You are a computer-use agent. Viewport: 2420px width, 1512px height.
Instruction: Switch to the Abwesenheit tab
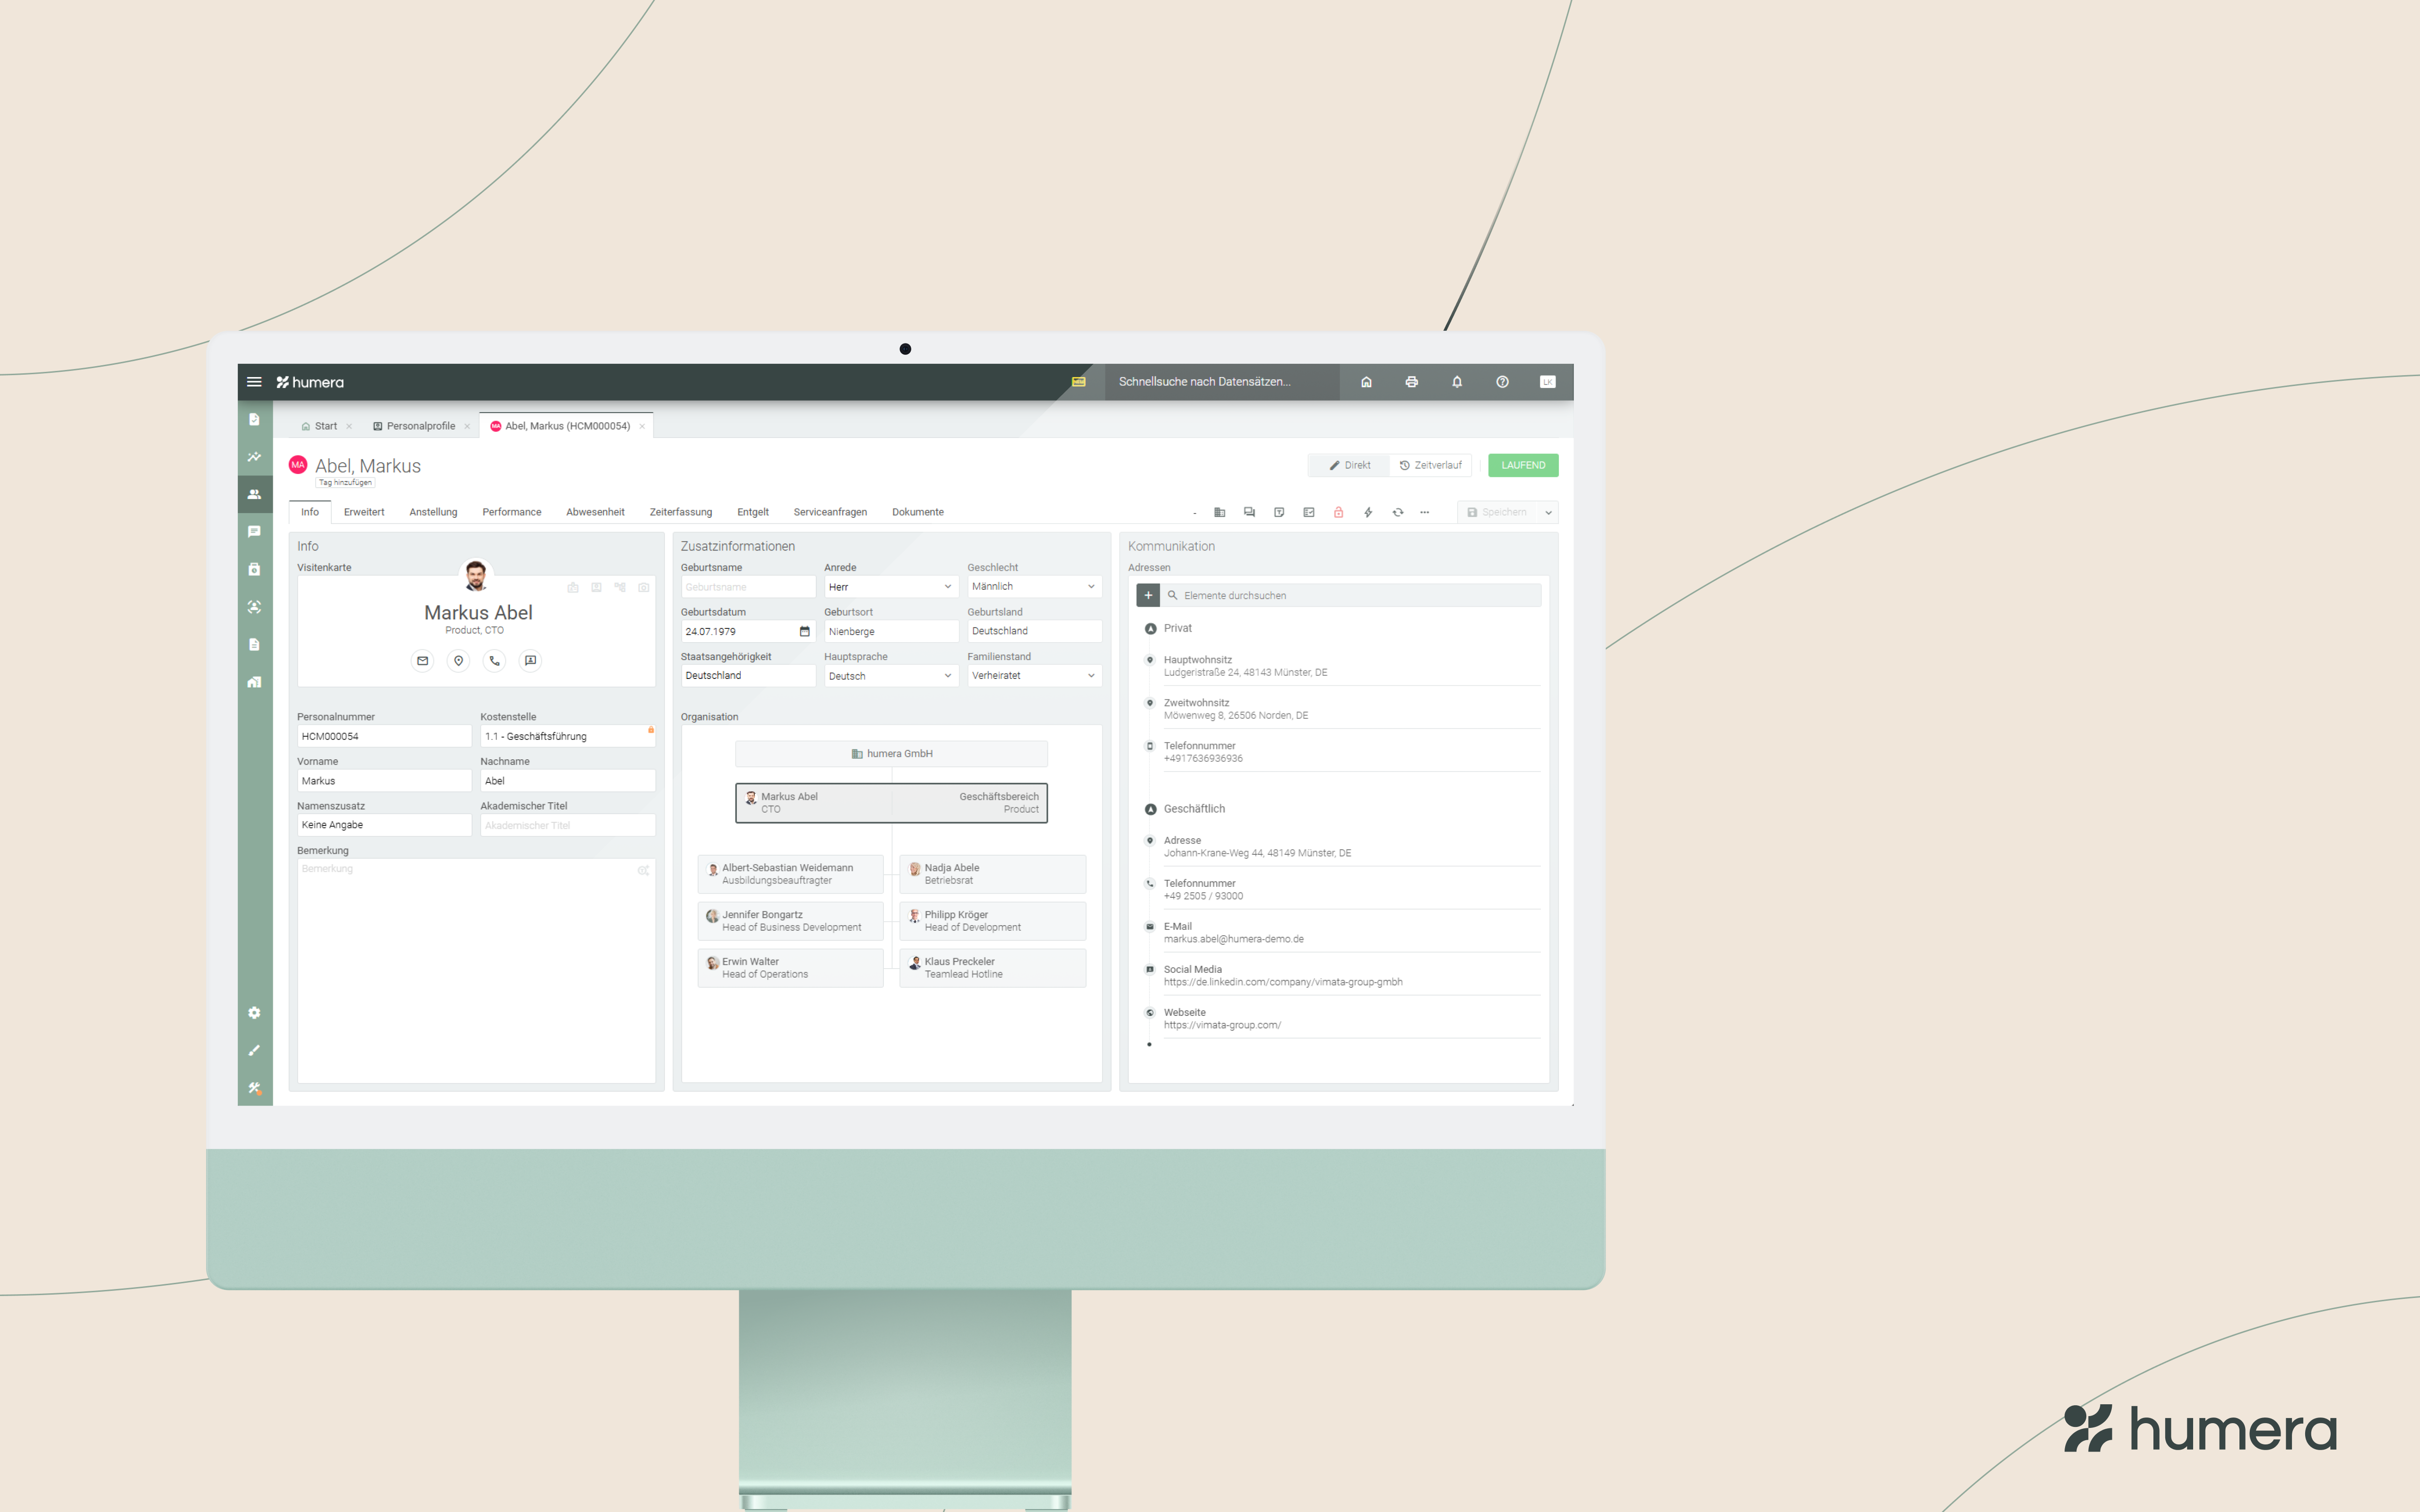point(595,512)
